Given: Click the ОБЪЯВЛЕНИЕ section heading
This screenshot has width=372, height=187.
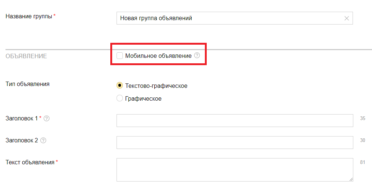Looking at the screenshot, I should point(26,56).
